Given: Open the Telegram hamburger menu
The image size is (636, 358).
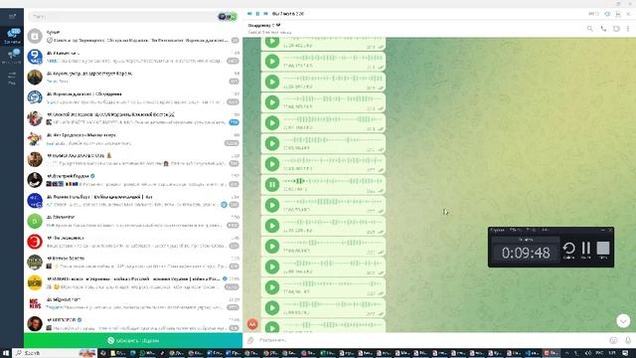Looking at the screenshot, I should click(x=12, y=16).
